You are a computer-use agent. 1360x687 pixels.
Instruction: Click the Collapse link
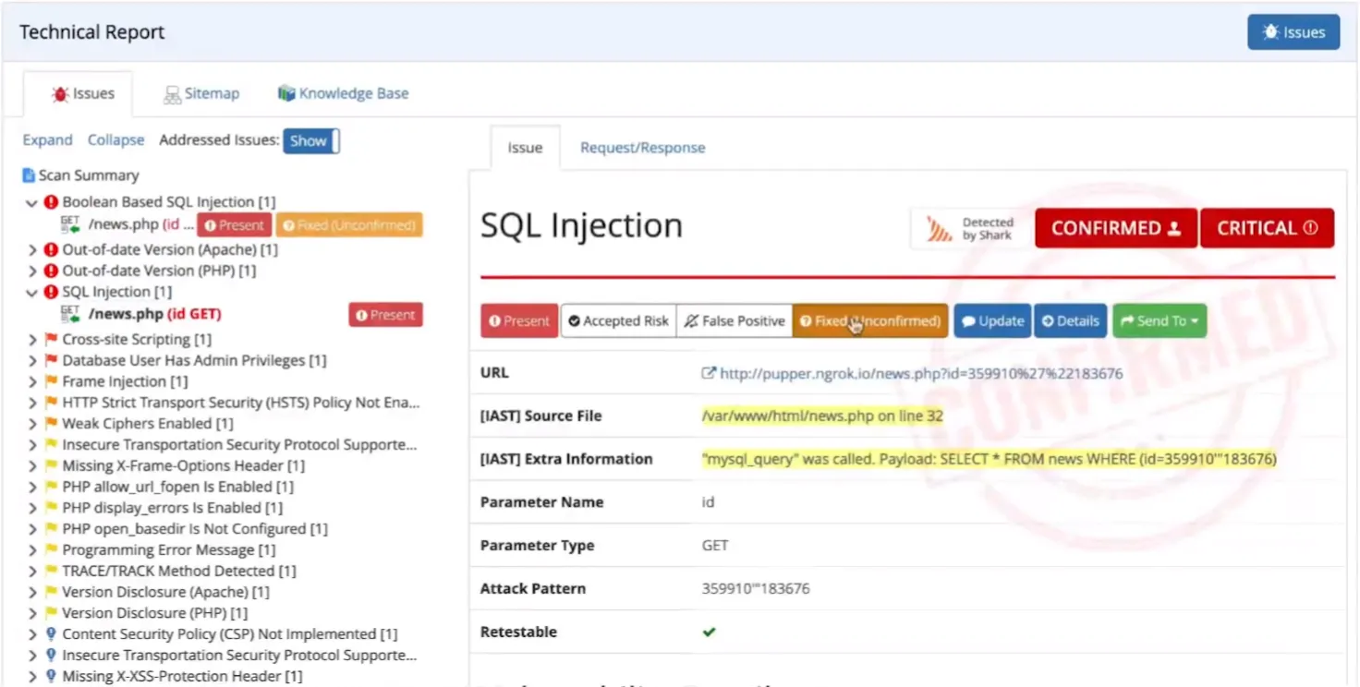[115, 140]
